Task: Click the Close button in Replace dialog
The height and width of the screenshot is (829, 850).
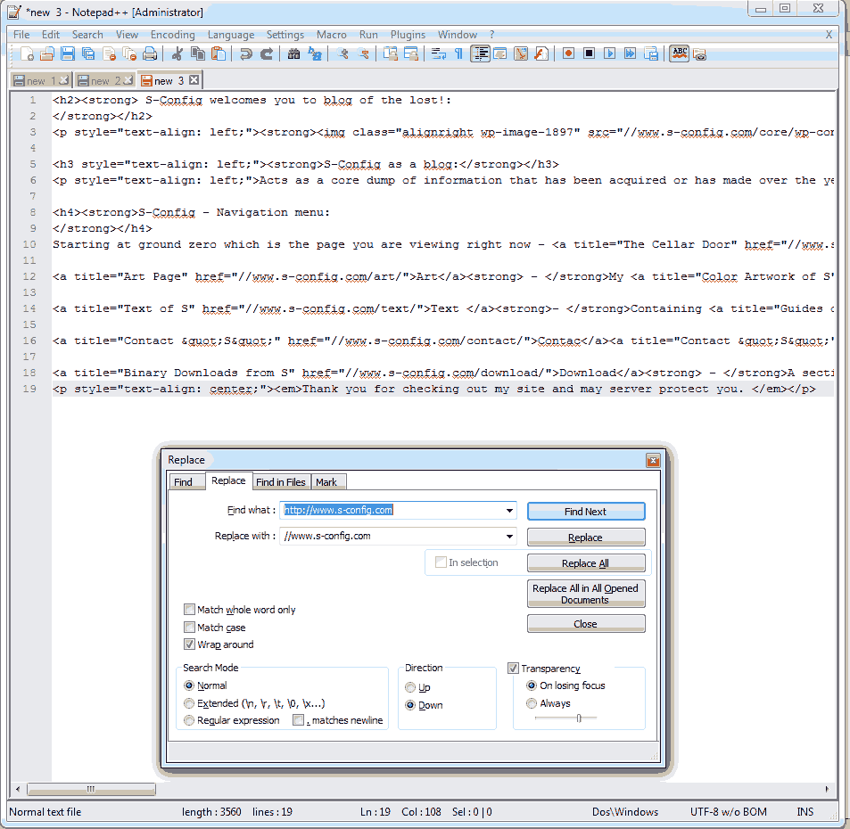Action: [x=586, y=624]
